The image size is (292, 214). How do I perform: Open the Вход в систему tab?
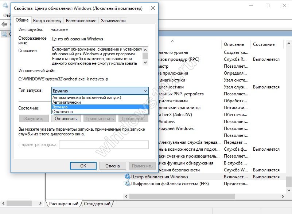[x=47, y=21]
